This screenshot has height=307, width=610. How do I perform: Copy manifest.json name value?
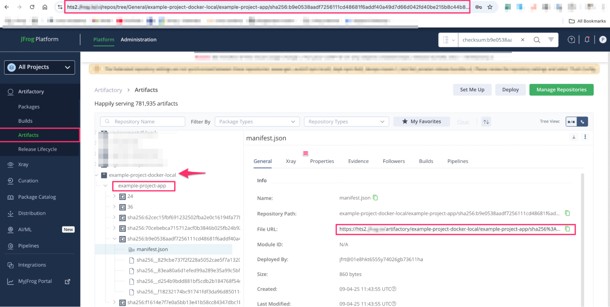coord(375,198)
